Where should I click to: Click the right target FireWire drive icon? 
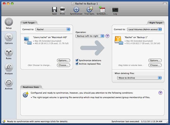coord(119,40)
